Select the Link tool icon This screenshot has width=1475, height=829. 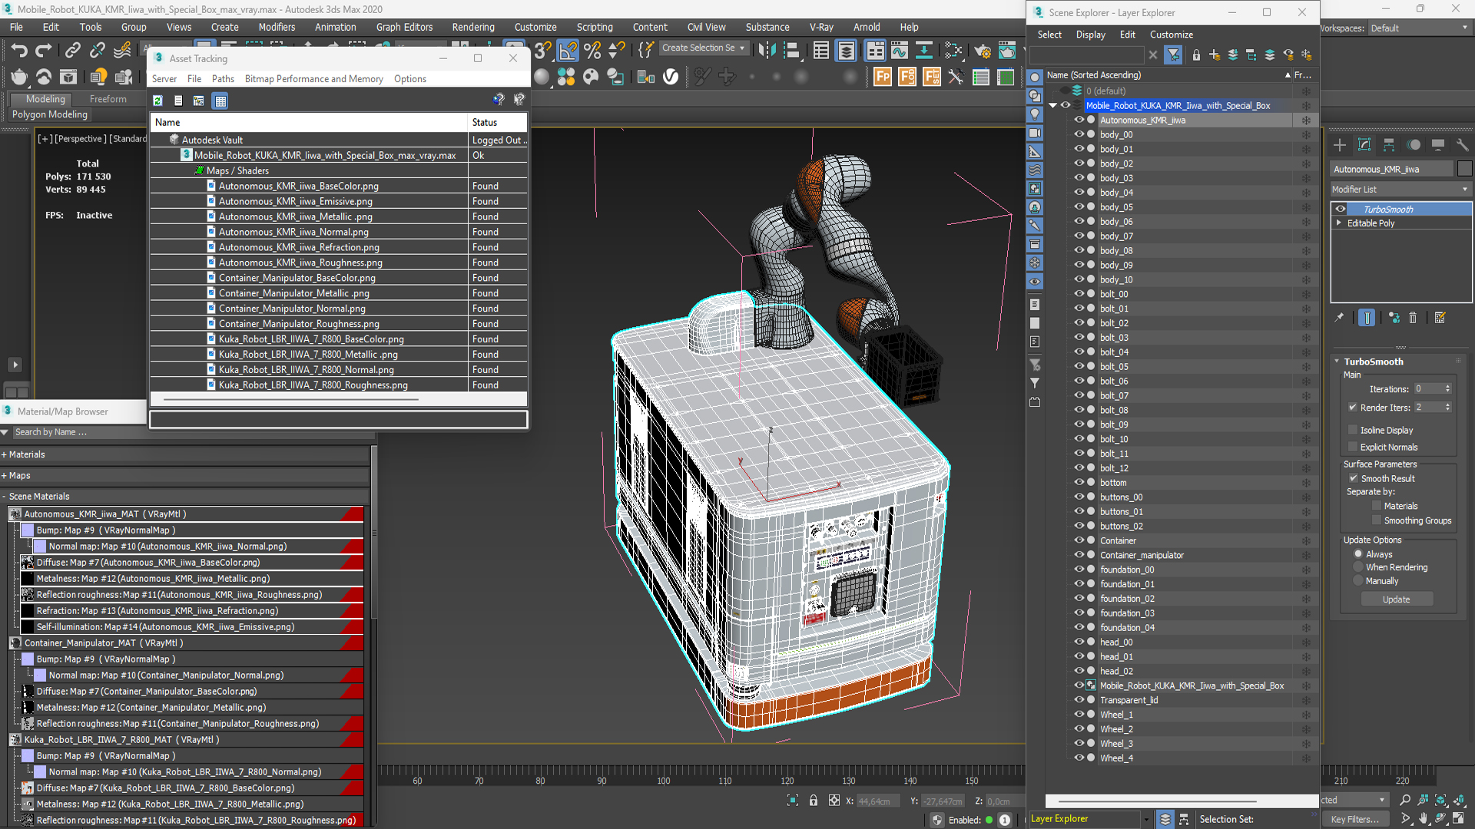72,51
